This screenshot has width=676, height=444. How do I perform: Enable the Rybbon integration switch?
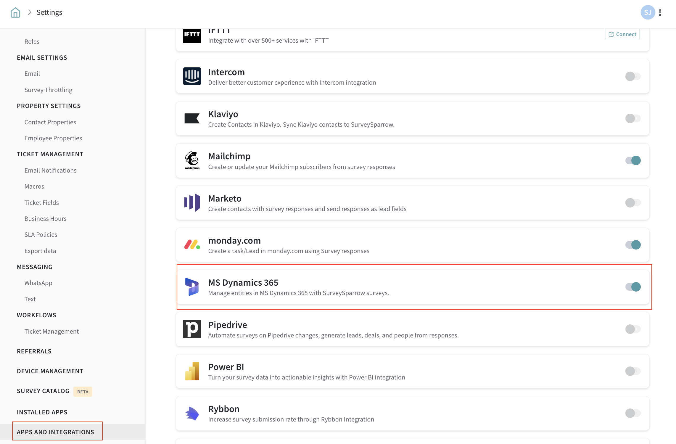coord(633,413)
